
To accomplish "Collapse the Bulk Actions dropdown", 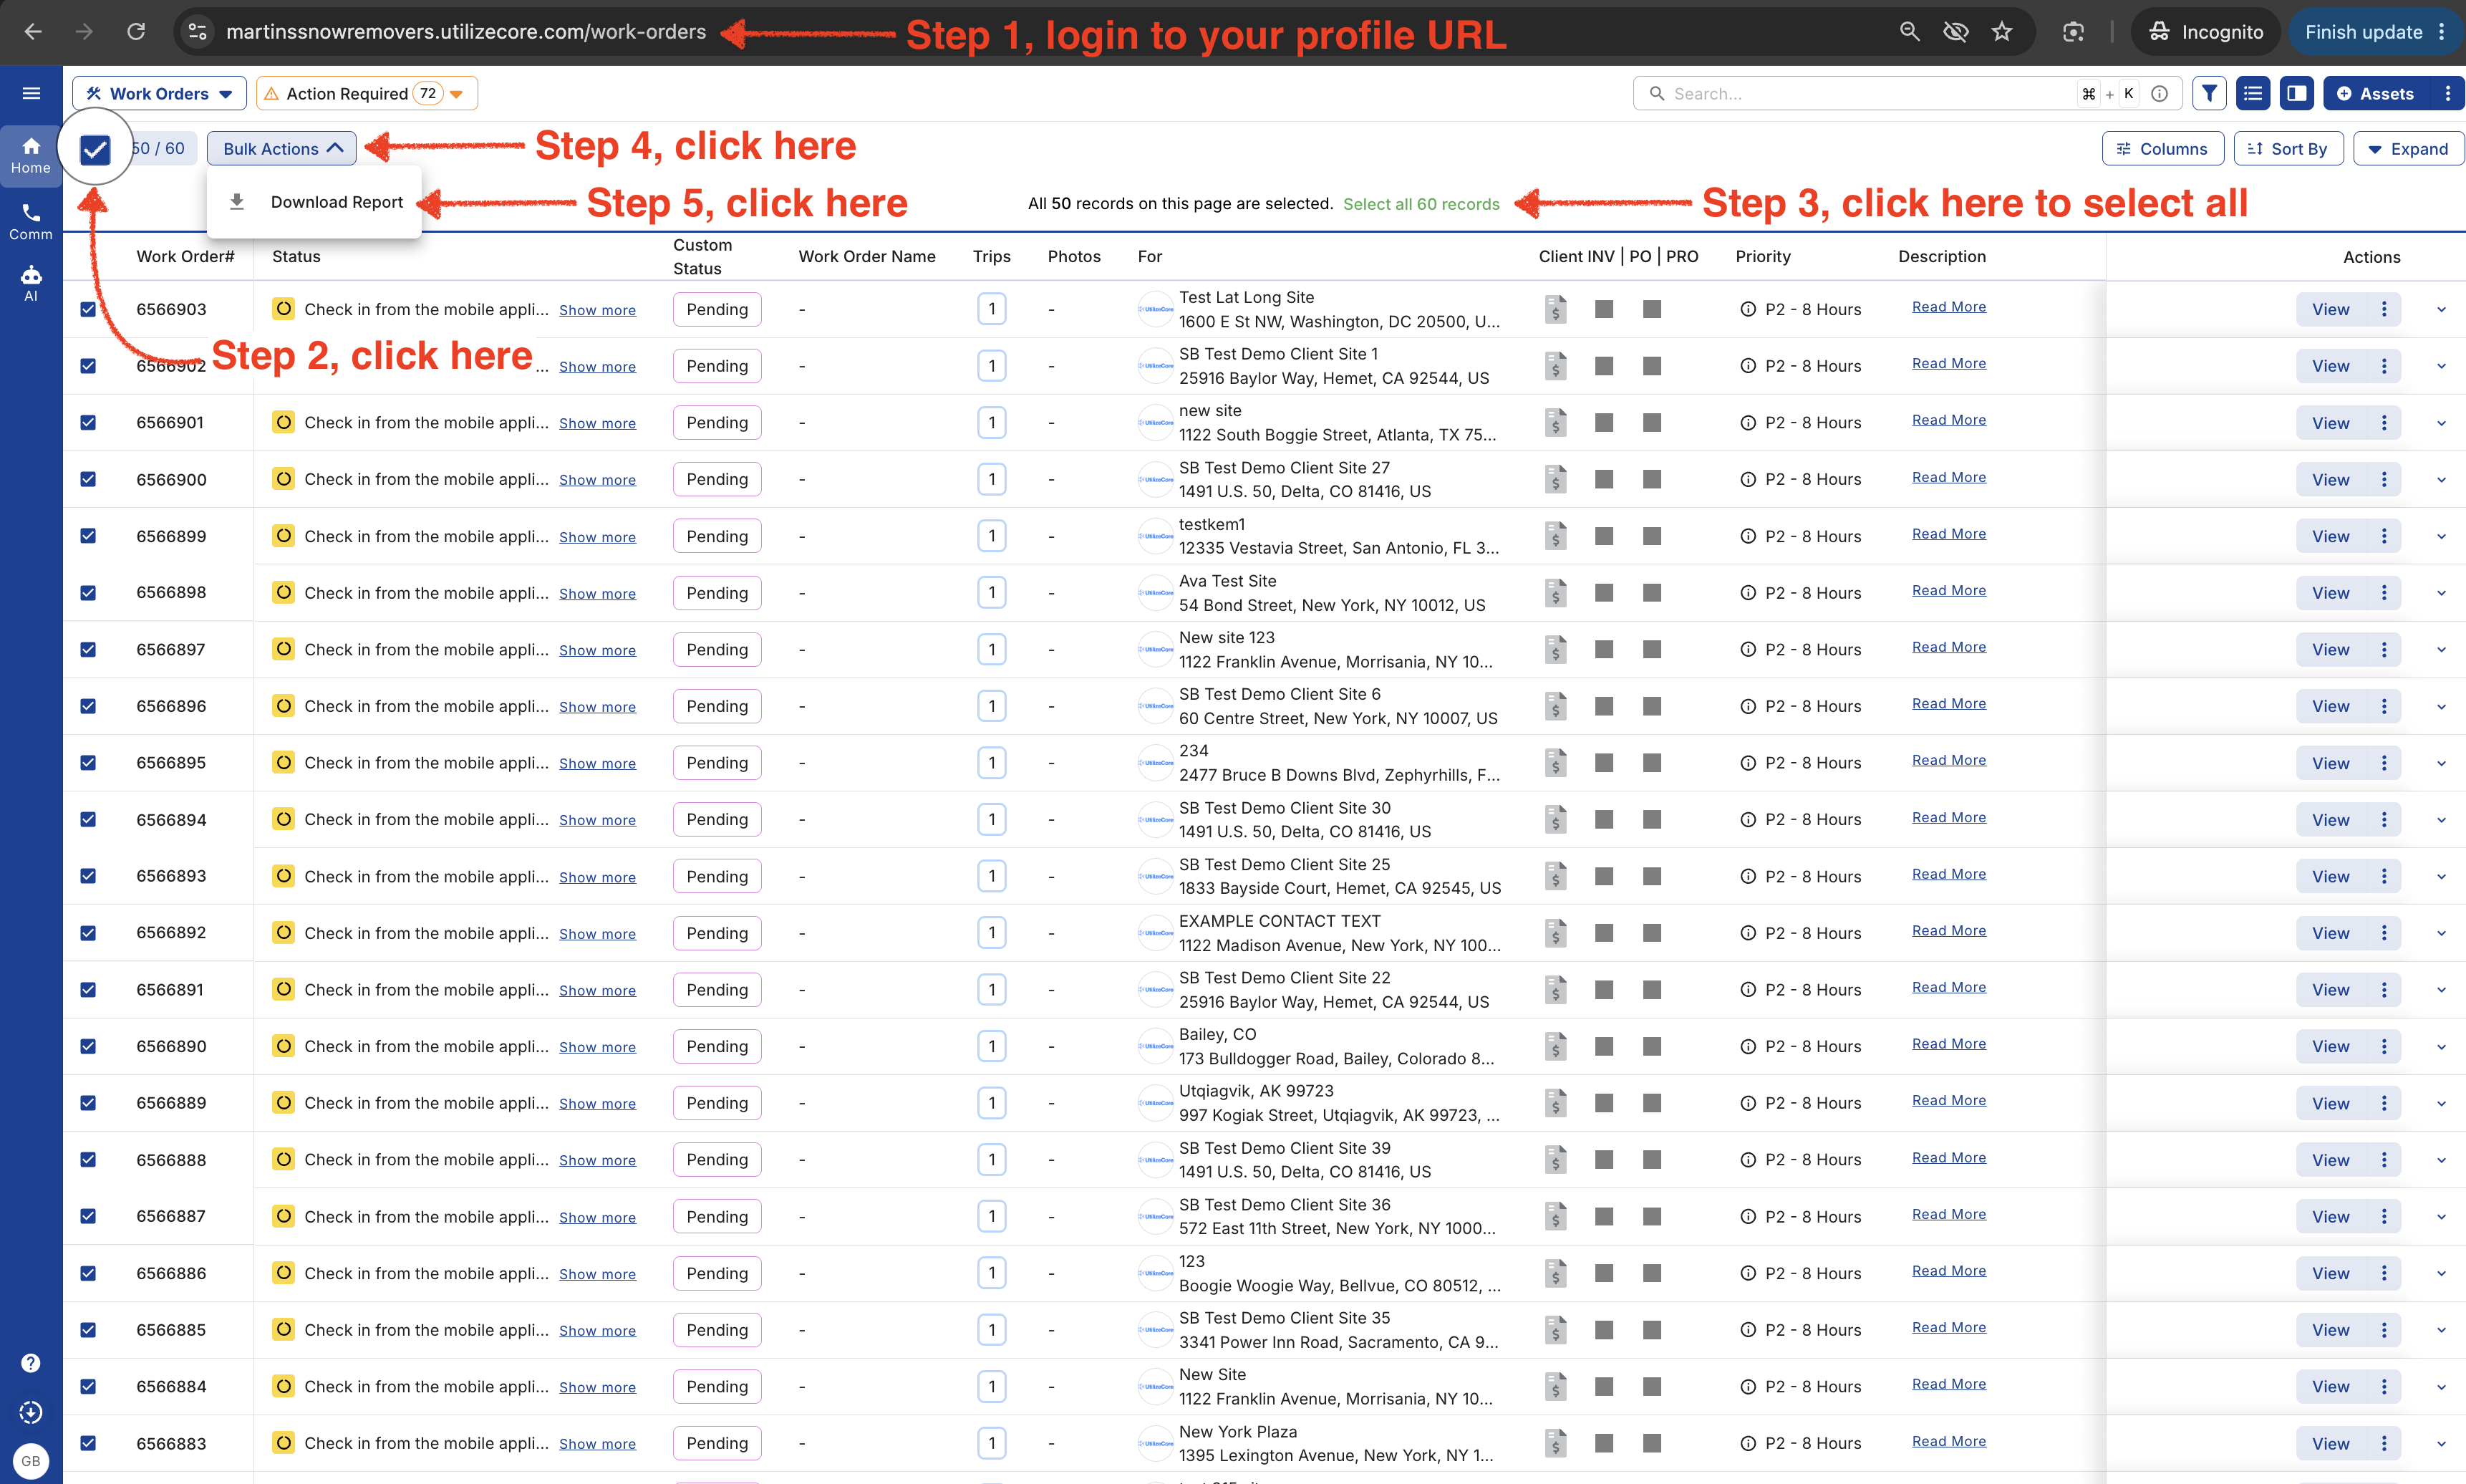I will pos(282,149).
